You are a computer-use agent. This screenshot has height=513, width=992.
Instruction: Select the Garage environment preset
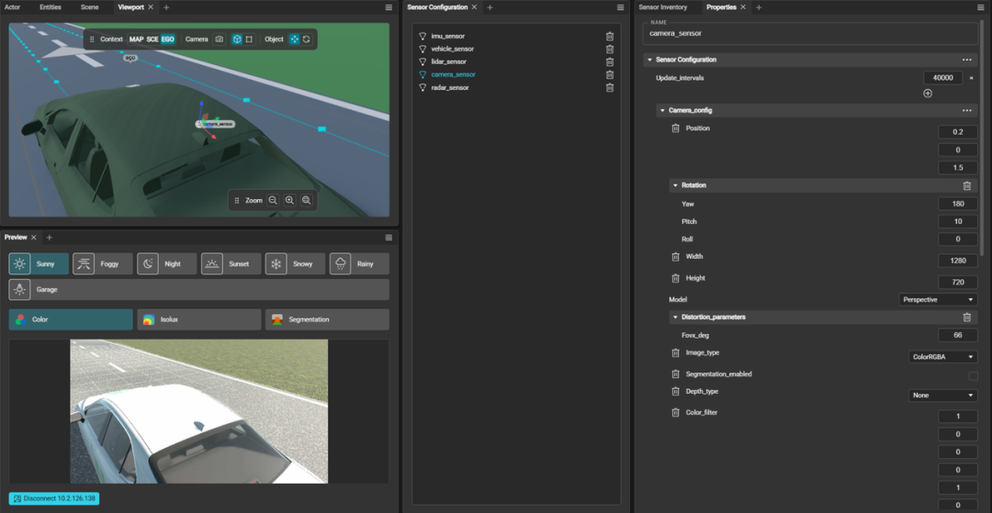click(198, 289)
